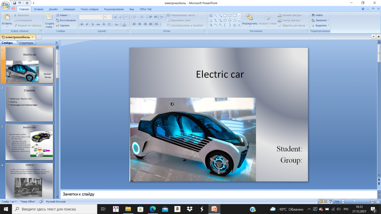Open the Вставка ribbon tab
Image resolution: width=381 pixels, height=214 pixels.
tap(38, 9)
